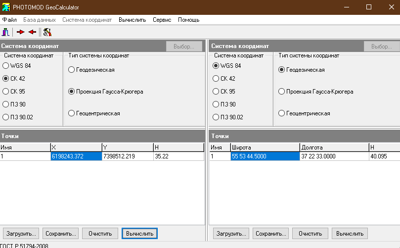Click the H cell value 35.22
Screen dimensions: 400x248
pos(178,156)
